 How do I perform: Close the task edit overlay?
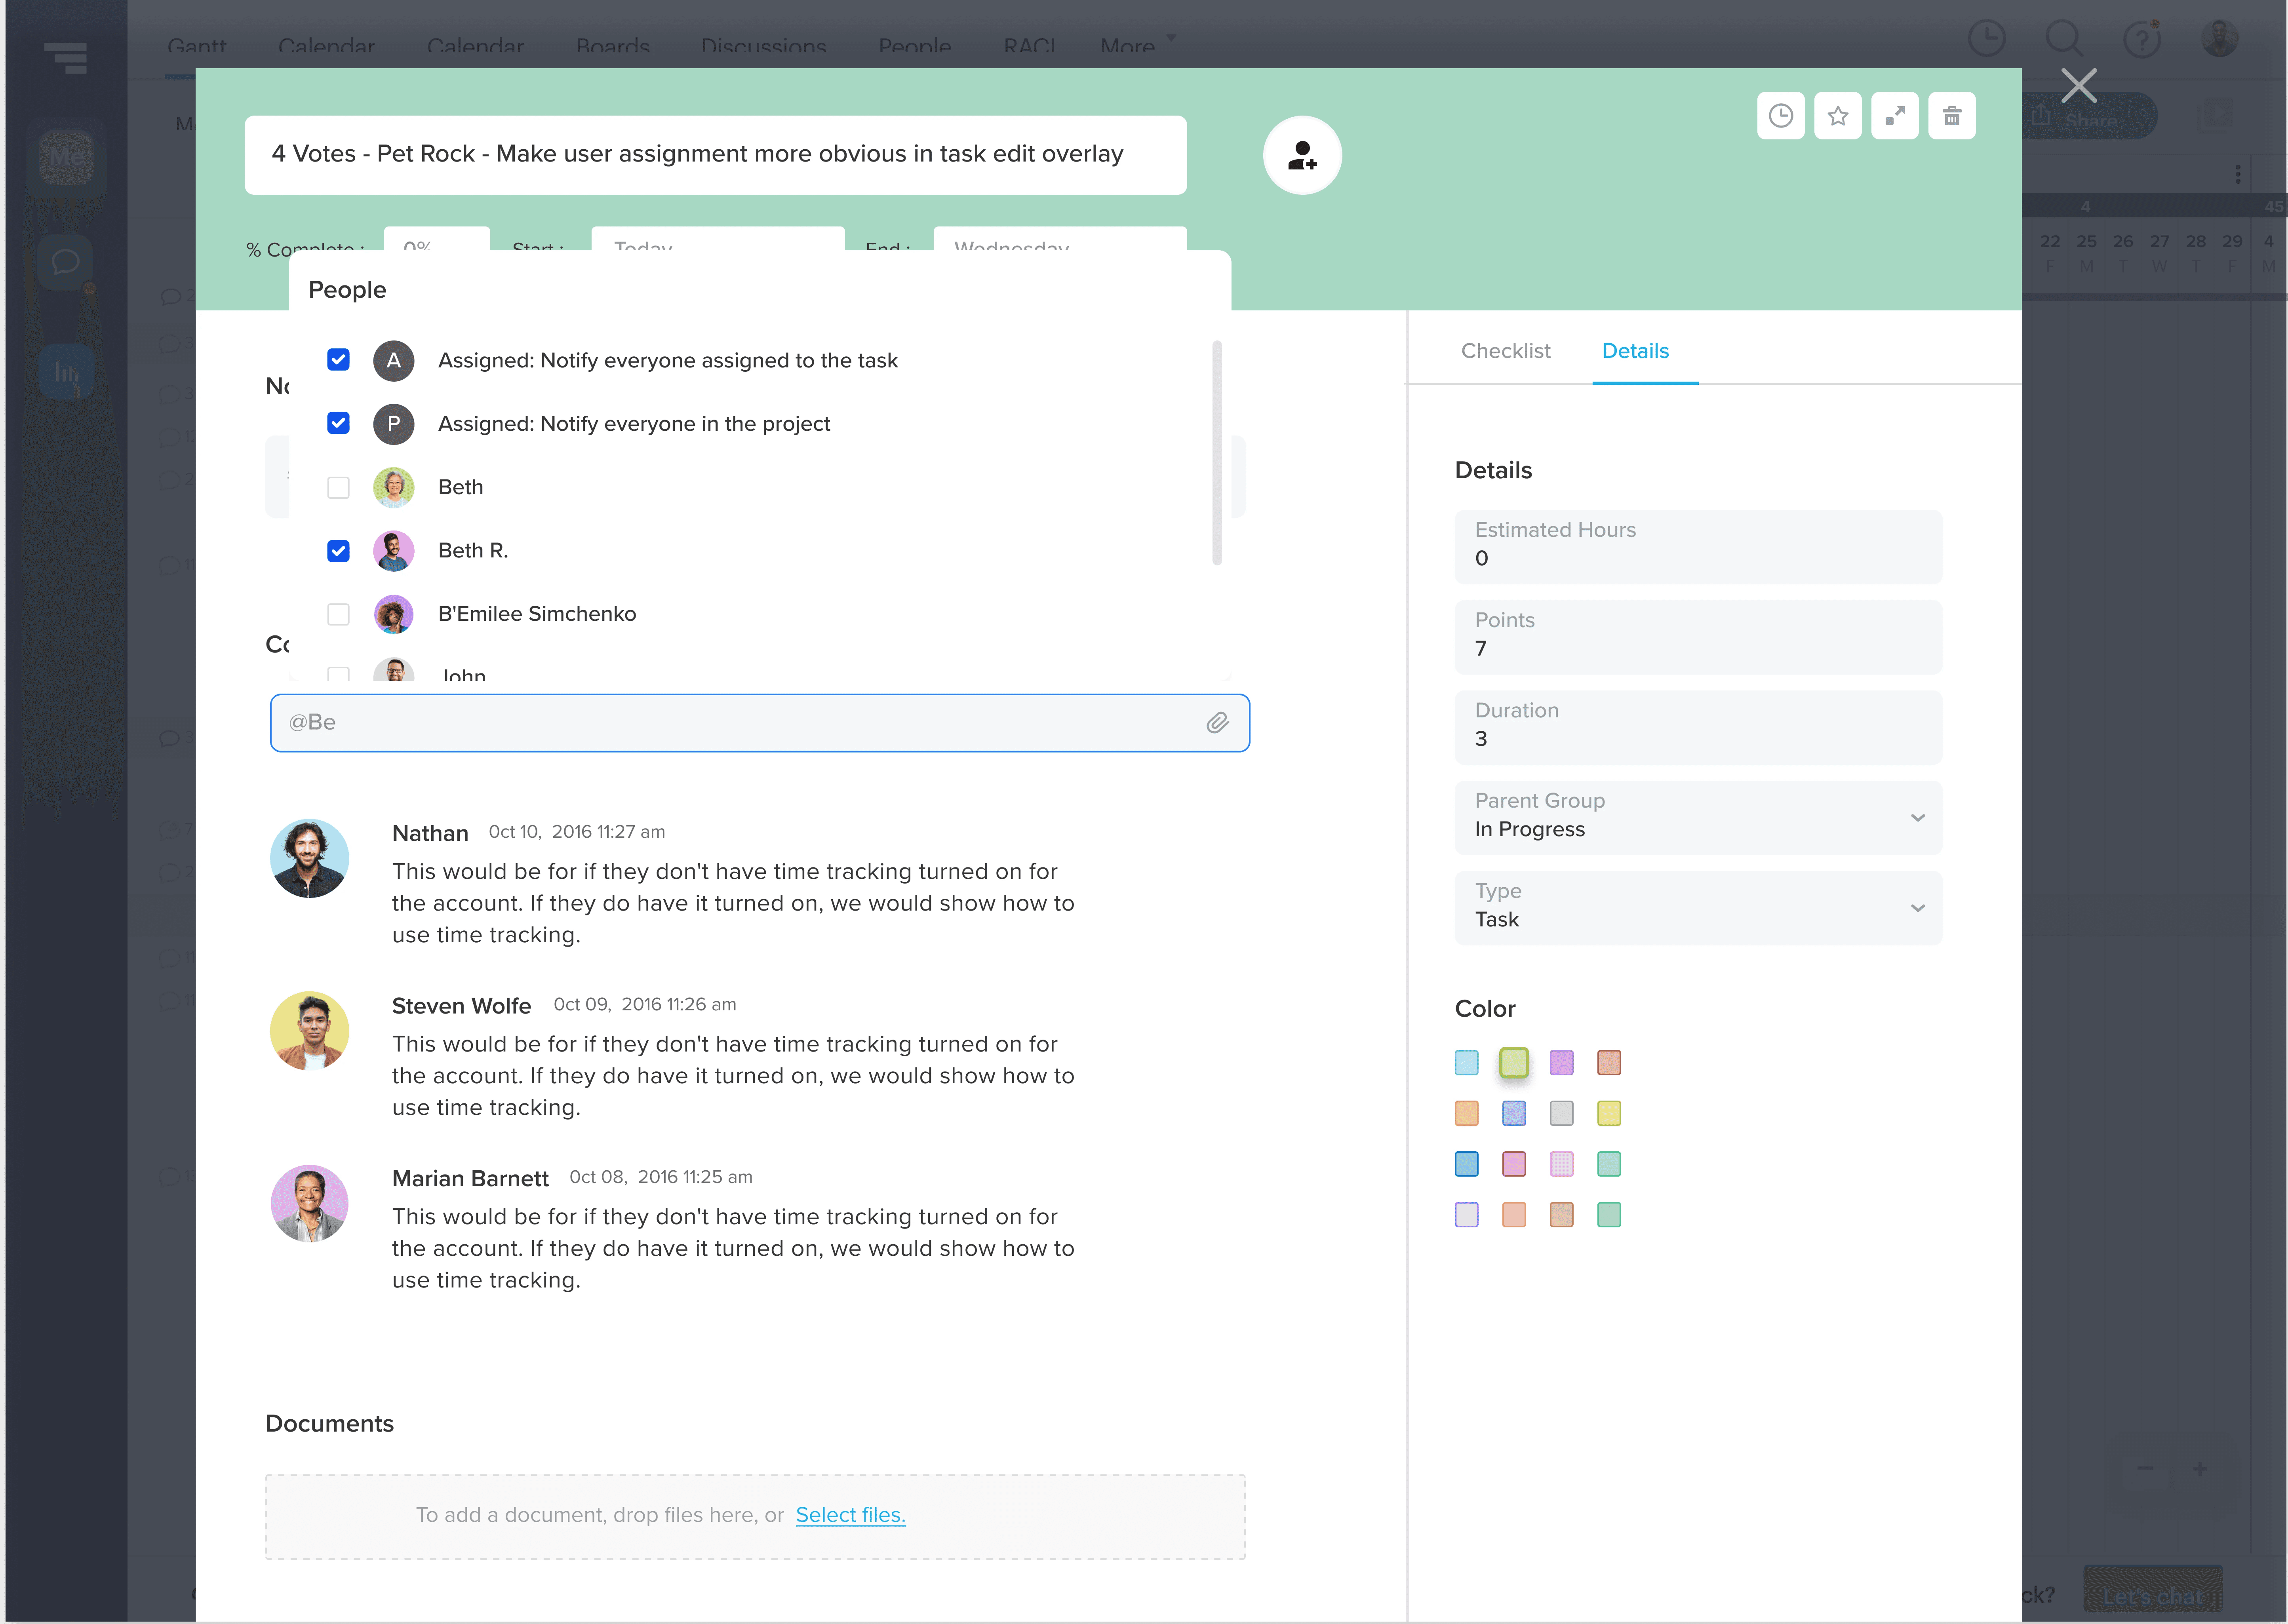[x=2078, y=86]
